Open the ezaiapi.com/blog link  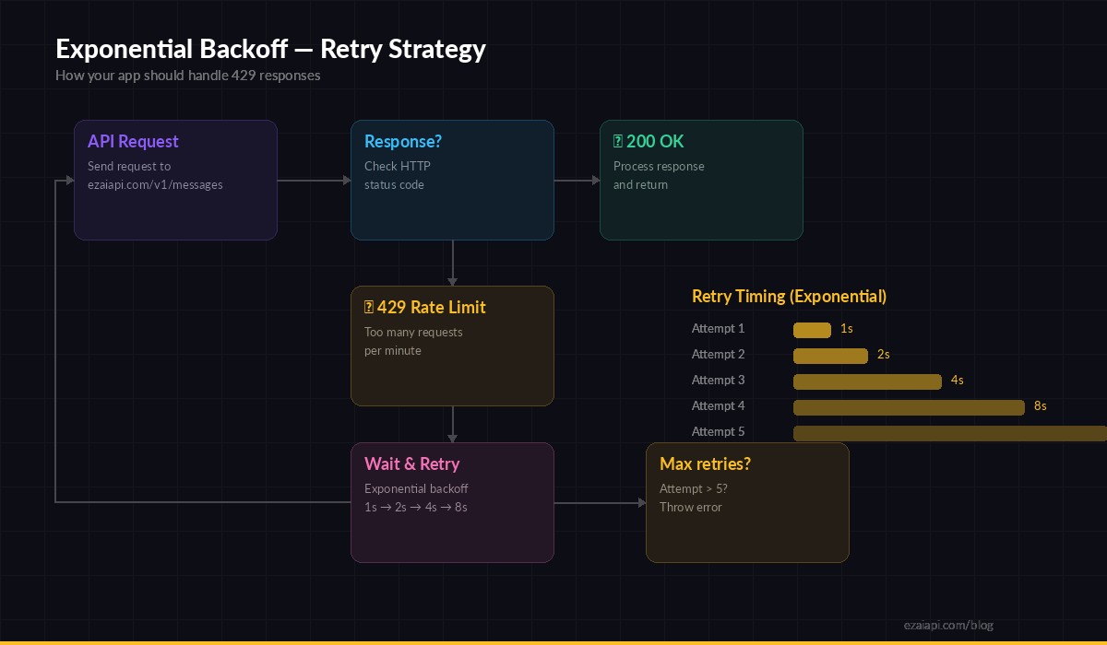950,624
